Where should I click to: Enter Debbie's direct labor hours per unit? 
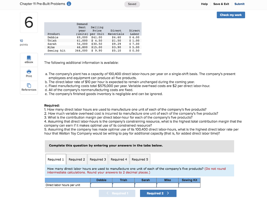(101, 185)
